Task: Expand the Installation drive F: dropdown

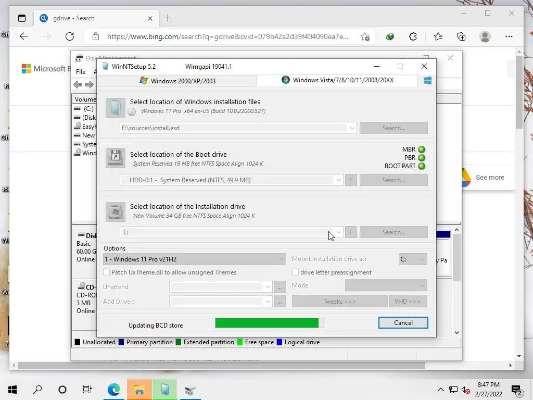Action: pos(338,232)
